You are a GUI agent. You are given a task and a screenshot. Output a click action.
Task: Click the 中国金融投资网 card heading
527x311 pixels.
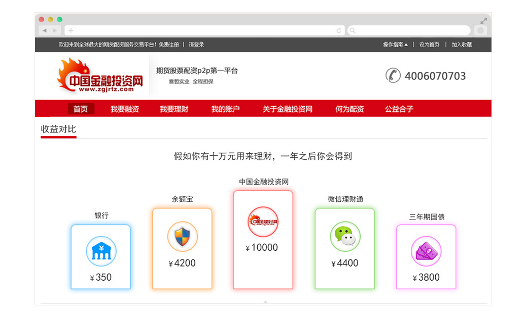(264, 182)
